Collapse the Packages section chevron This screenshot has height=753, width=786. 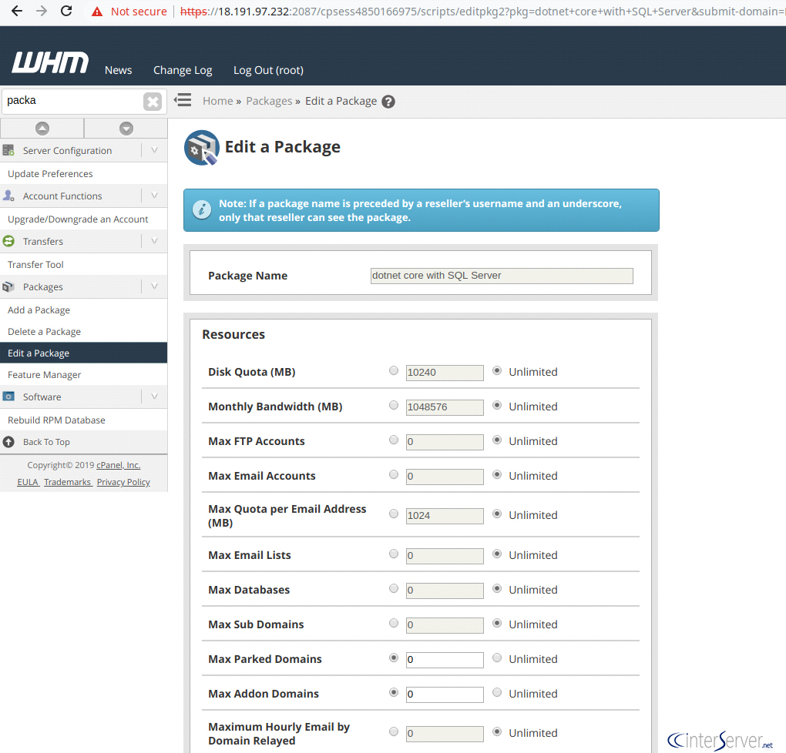coord(154,287)
